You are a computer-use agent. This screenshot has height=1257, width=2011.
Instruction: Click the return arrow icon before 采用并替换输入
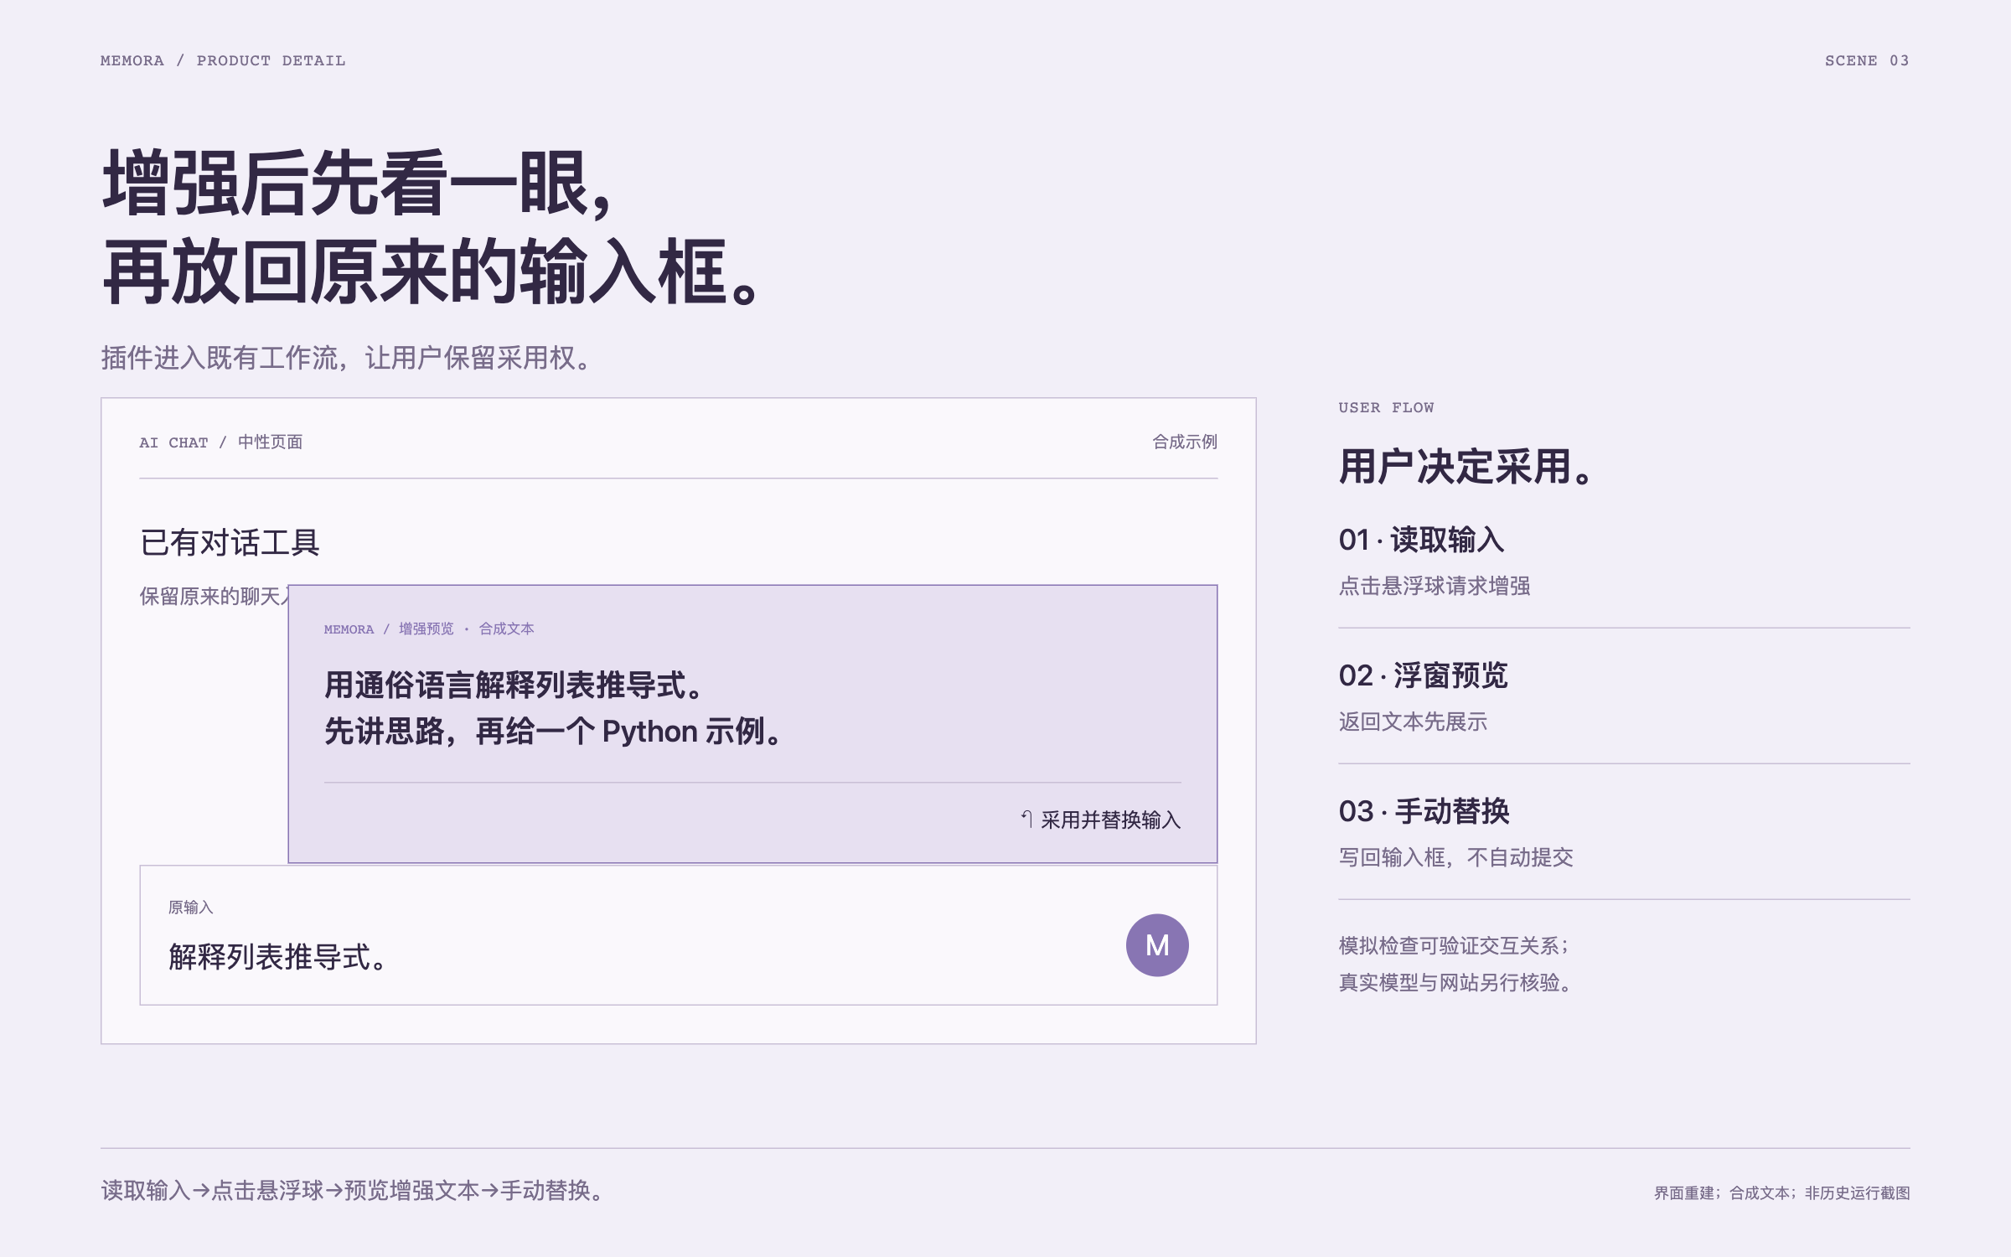pos(1026,819)
